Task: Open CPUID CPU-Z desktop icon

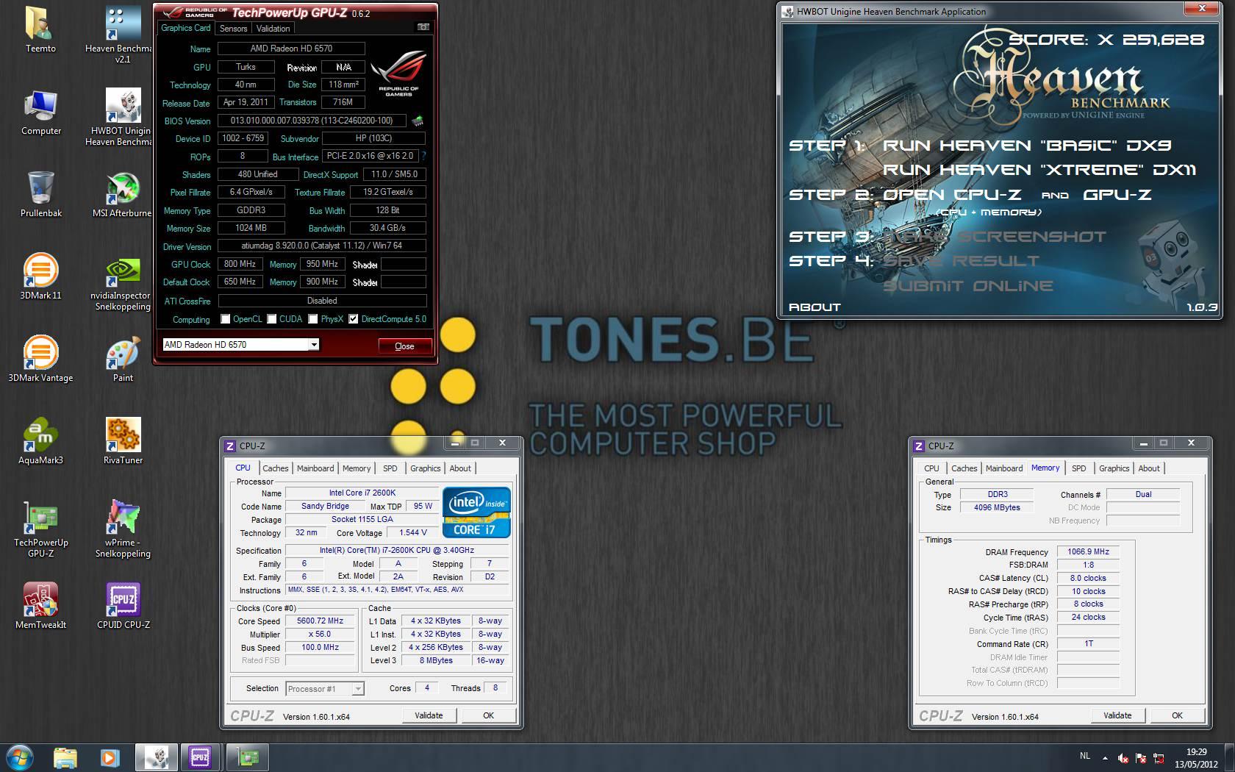Action: click(x=123, y=607)
